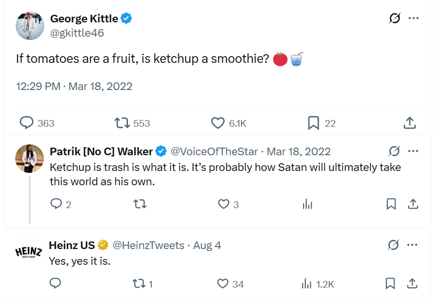Like George Kittle's tweet
The image size is (436, 300).
pos(218,123)
